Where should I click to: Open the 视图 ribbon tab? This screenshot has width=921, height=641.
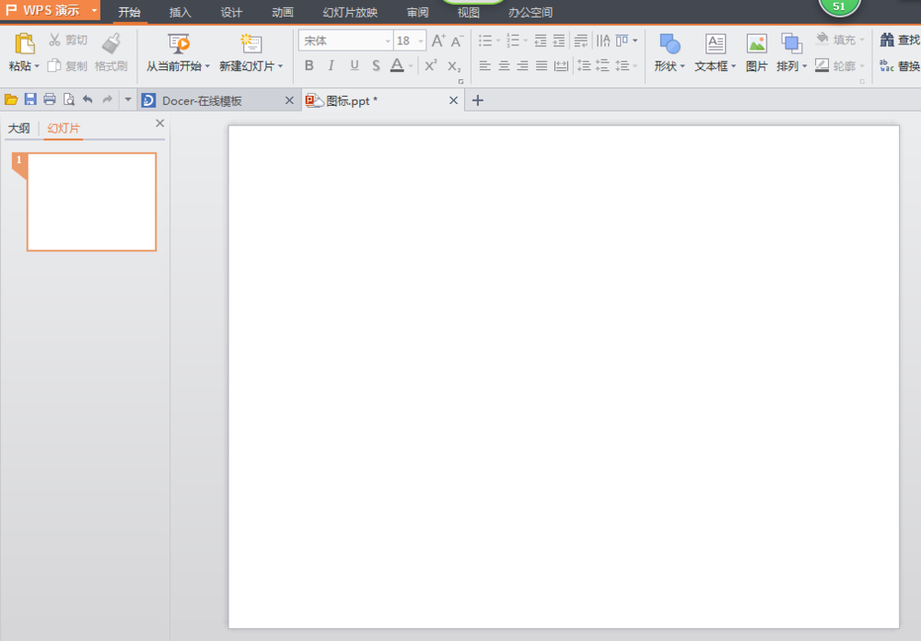469,12
